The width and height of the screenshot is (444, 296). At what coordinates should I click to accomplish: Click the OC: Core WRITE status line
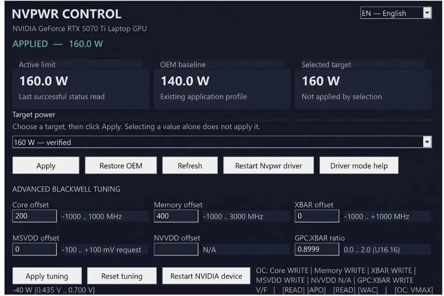(336, 271)
